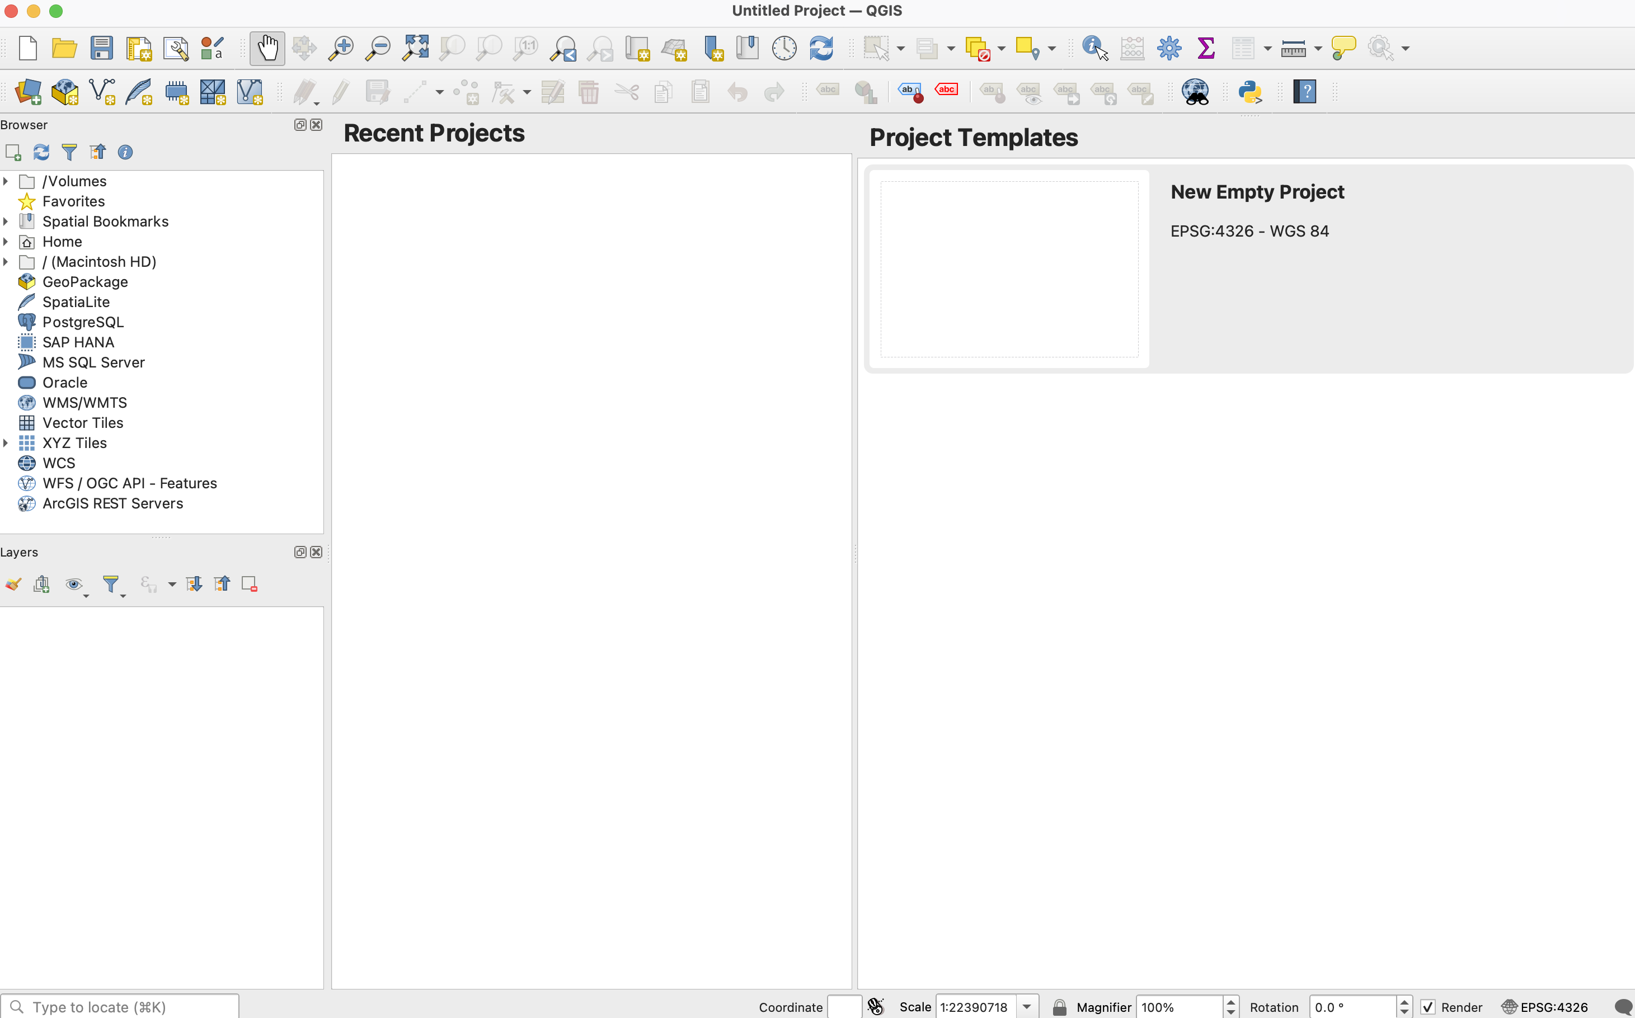Expand the XYZ Tiles node

6,443
